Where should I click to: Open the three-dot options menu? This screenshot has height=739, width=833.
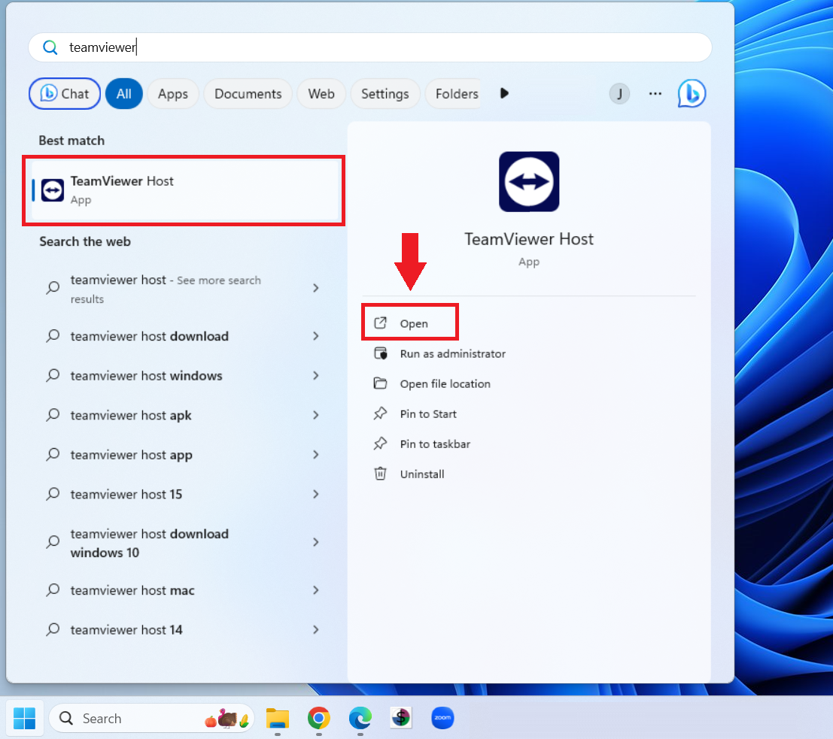pos(655,93)
